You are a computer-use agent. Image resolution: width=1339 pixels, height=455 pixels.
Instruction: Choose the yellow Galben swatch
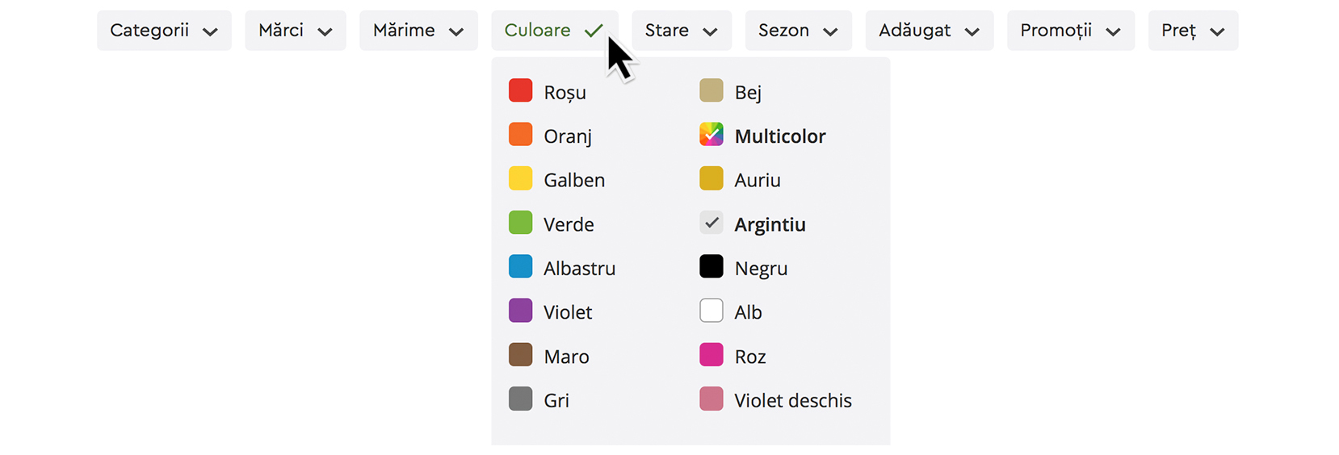[x=520, y=178]
